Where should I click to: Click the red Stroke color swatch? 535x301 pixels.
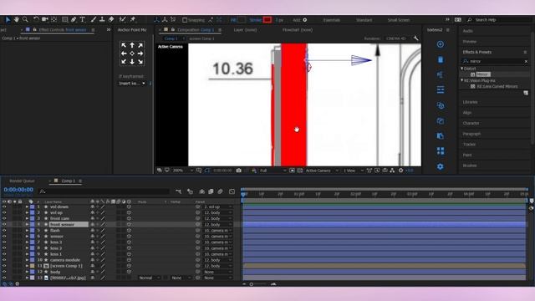point(267,20)
